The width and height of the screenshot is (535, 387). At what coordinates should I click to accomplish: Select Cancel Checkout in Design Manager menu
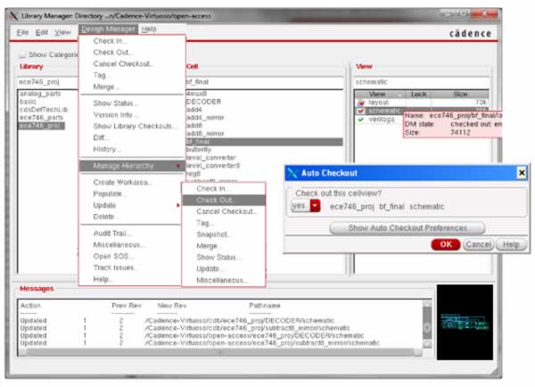[x=123, y=64]
